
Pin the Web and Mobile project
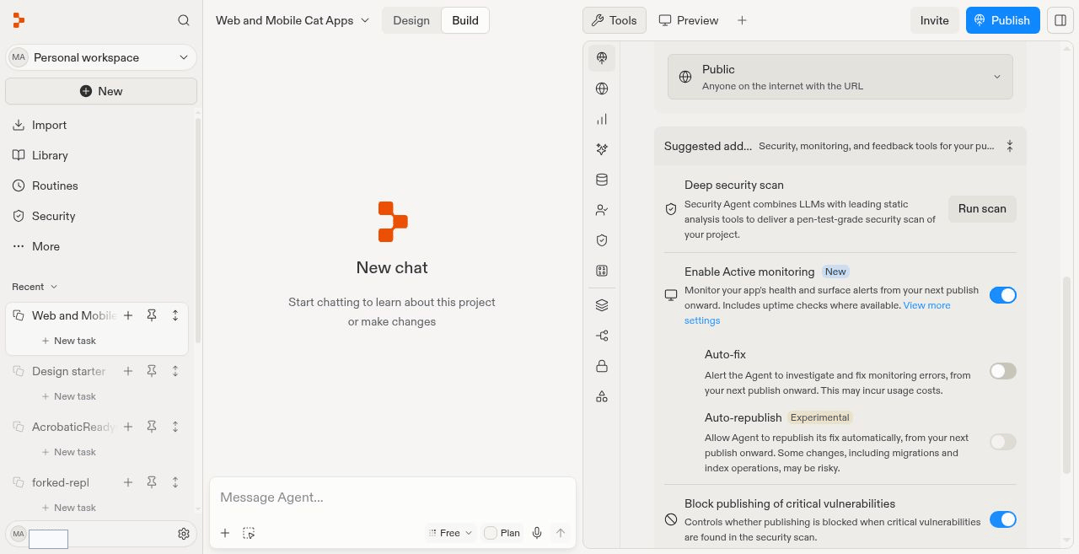(152, 315)
